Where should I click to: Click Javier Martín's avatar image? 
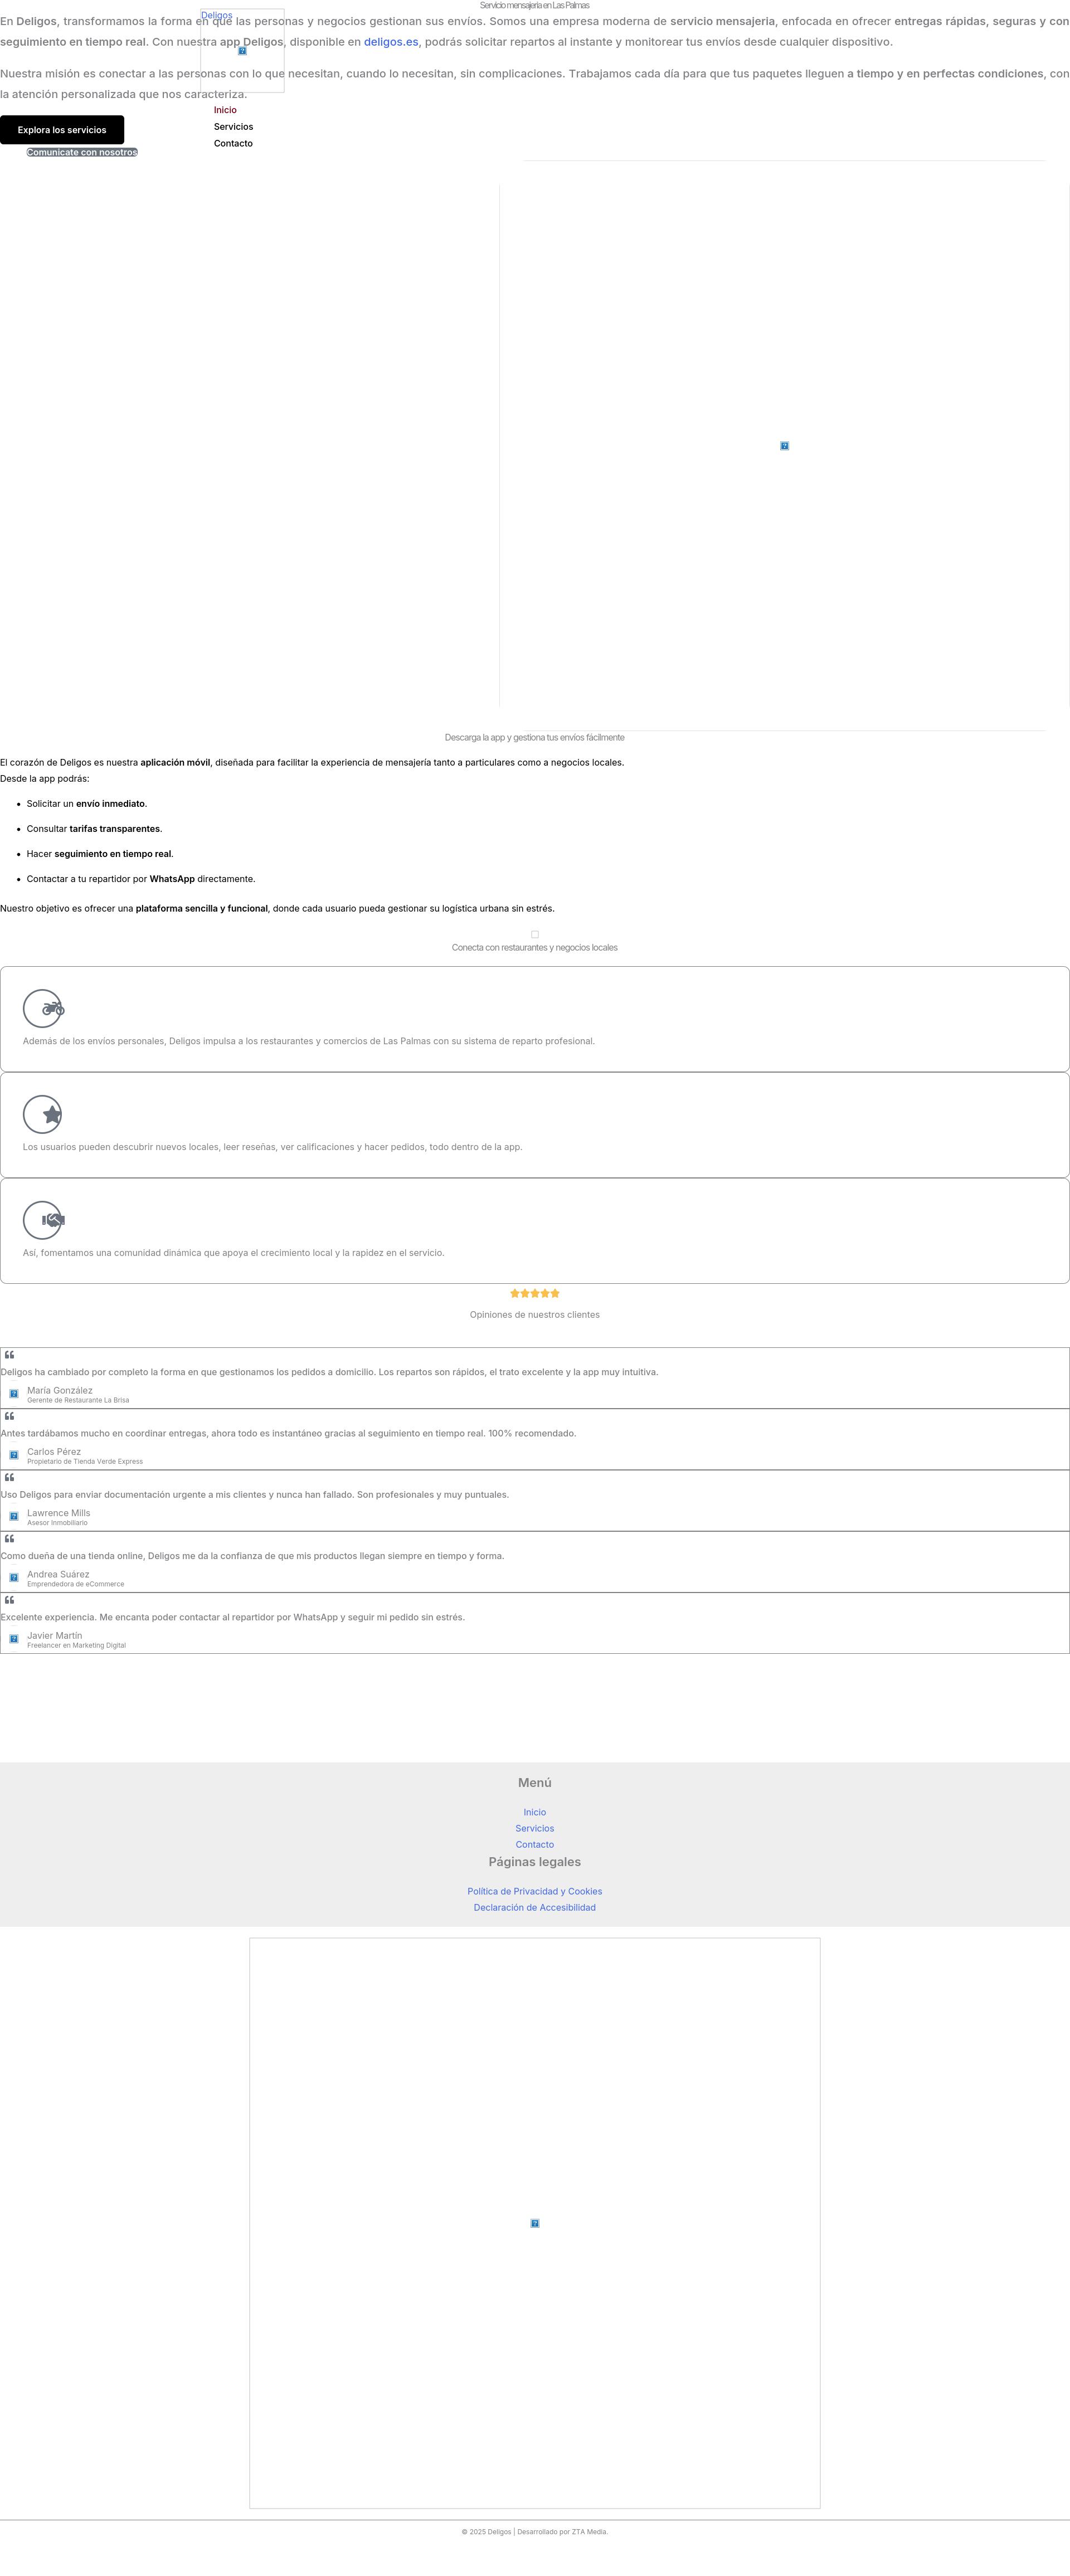pyautogui.click(x=14, y=1639)
